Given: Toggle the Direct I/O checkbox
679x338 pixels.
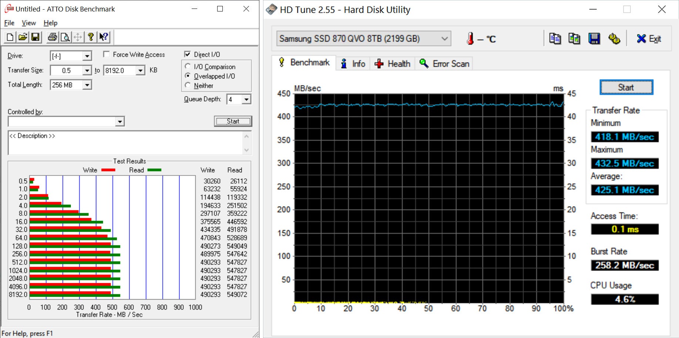Looking at the screenshot, I should [187, 54].
